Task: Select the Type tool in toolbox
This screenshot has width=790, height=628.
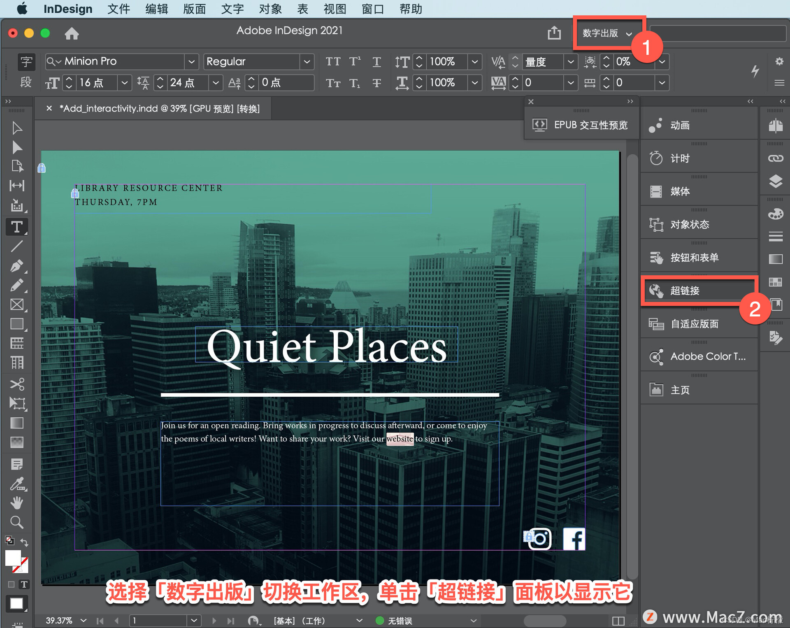Action: [16, 227]
